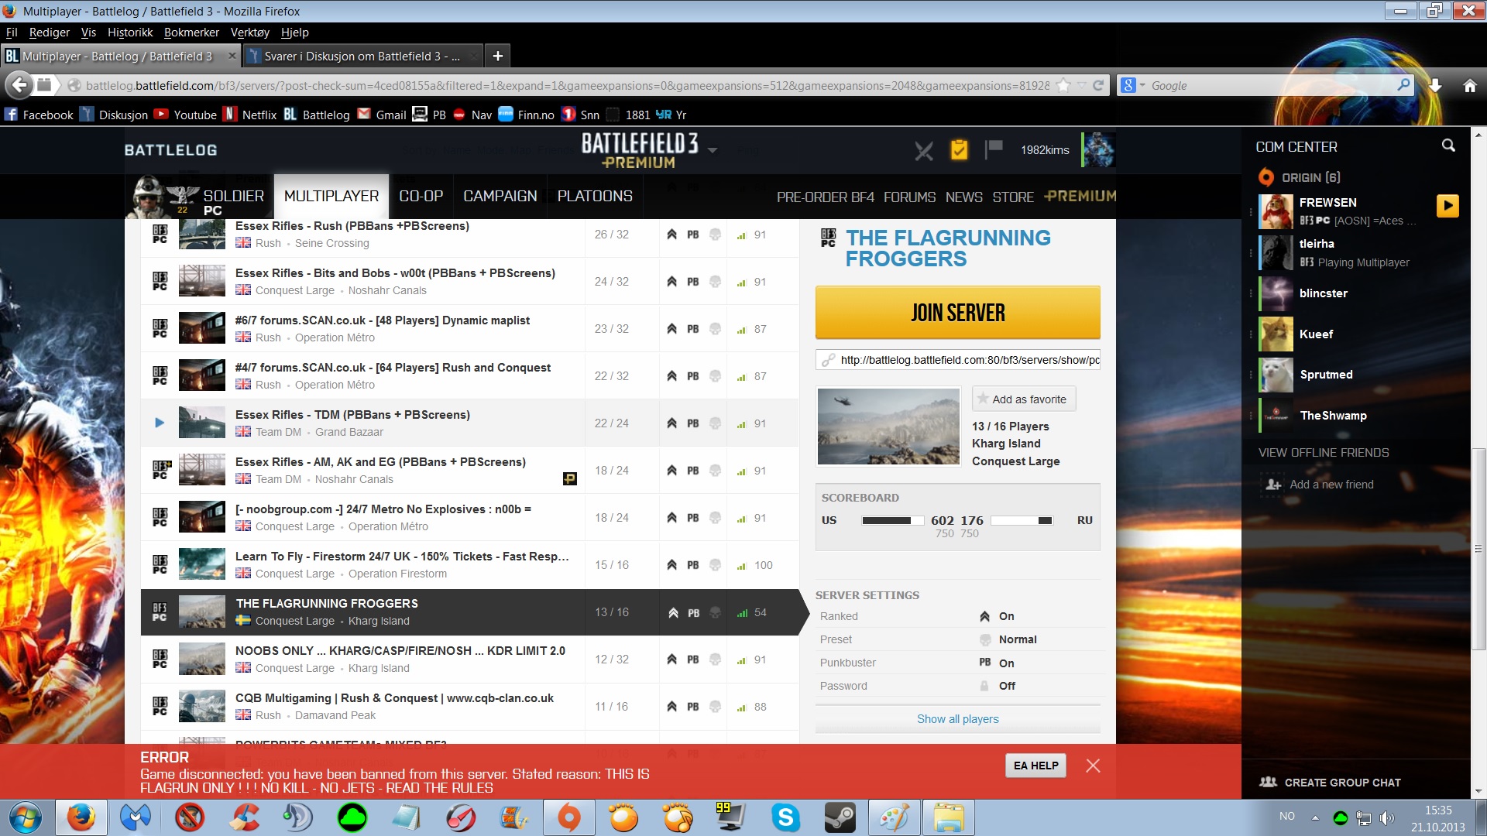Click the BATTLELOG logo
Viewport: 1487px width, 836px height.
(170, 150)
